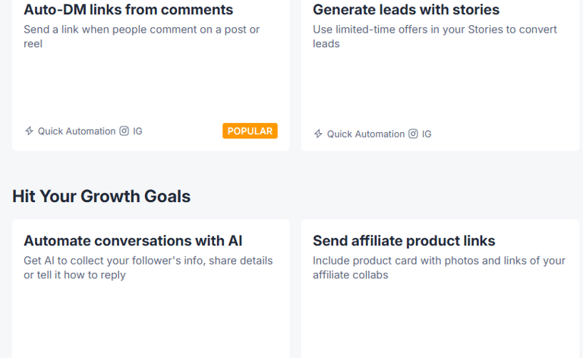Viewport: 583px width, 358px height.
Task: Click 'Quick Automation' label in the Generate leads card
Action: [366, 134]
